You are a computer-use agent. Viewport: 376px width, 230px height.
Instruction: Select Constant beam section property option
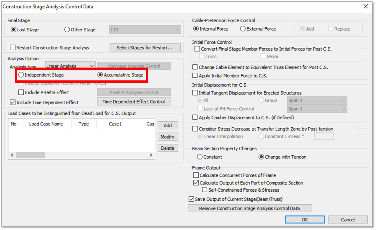coord(200,157)
